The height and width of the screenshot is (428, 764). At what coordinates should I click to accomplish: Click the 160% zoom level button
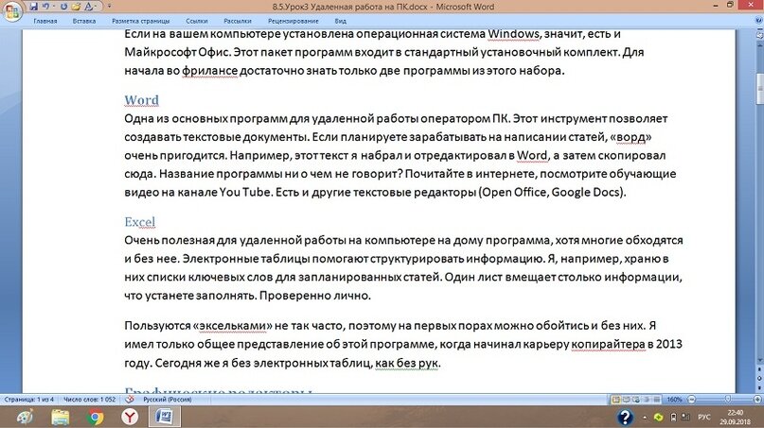674,400
